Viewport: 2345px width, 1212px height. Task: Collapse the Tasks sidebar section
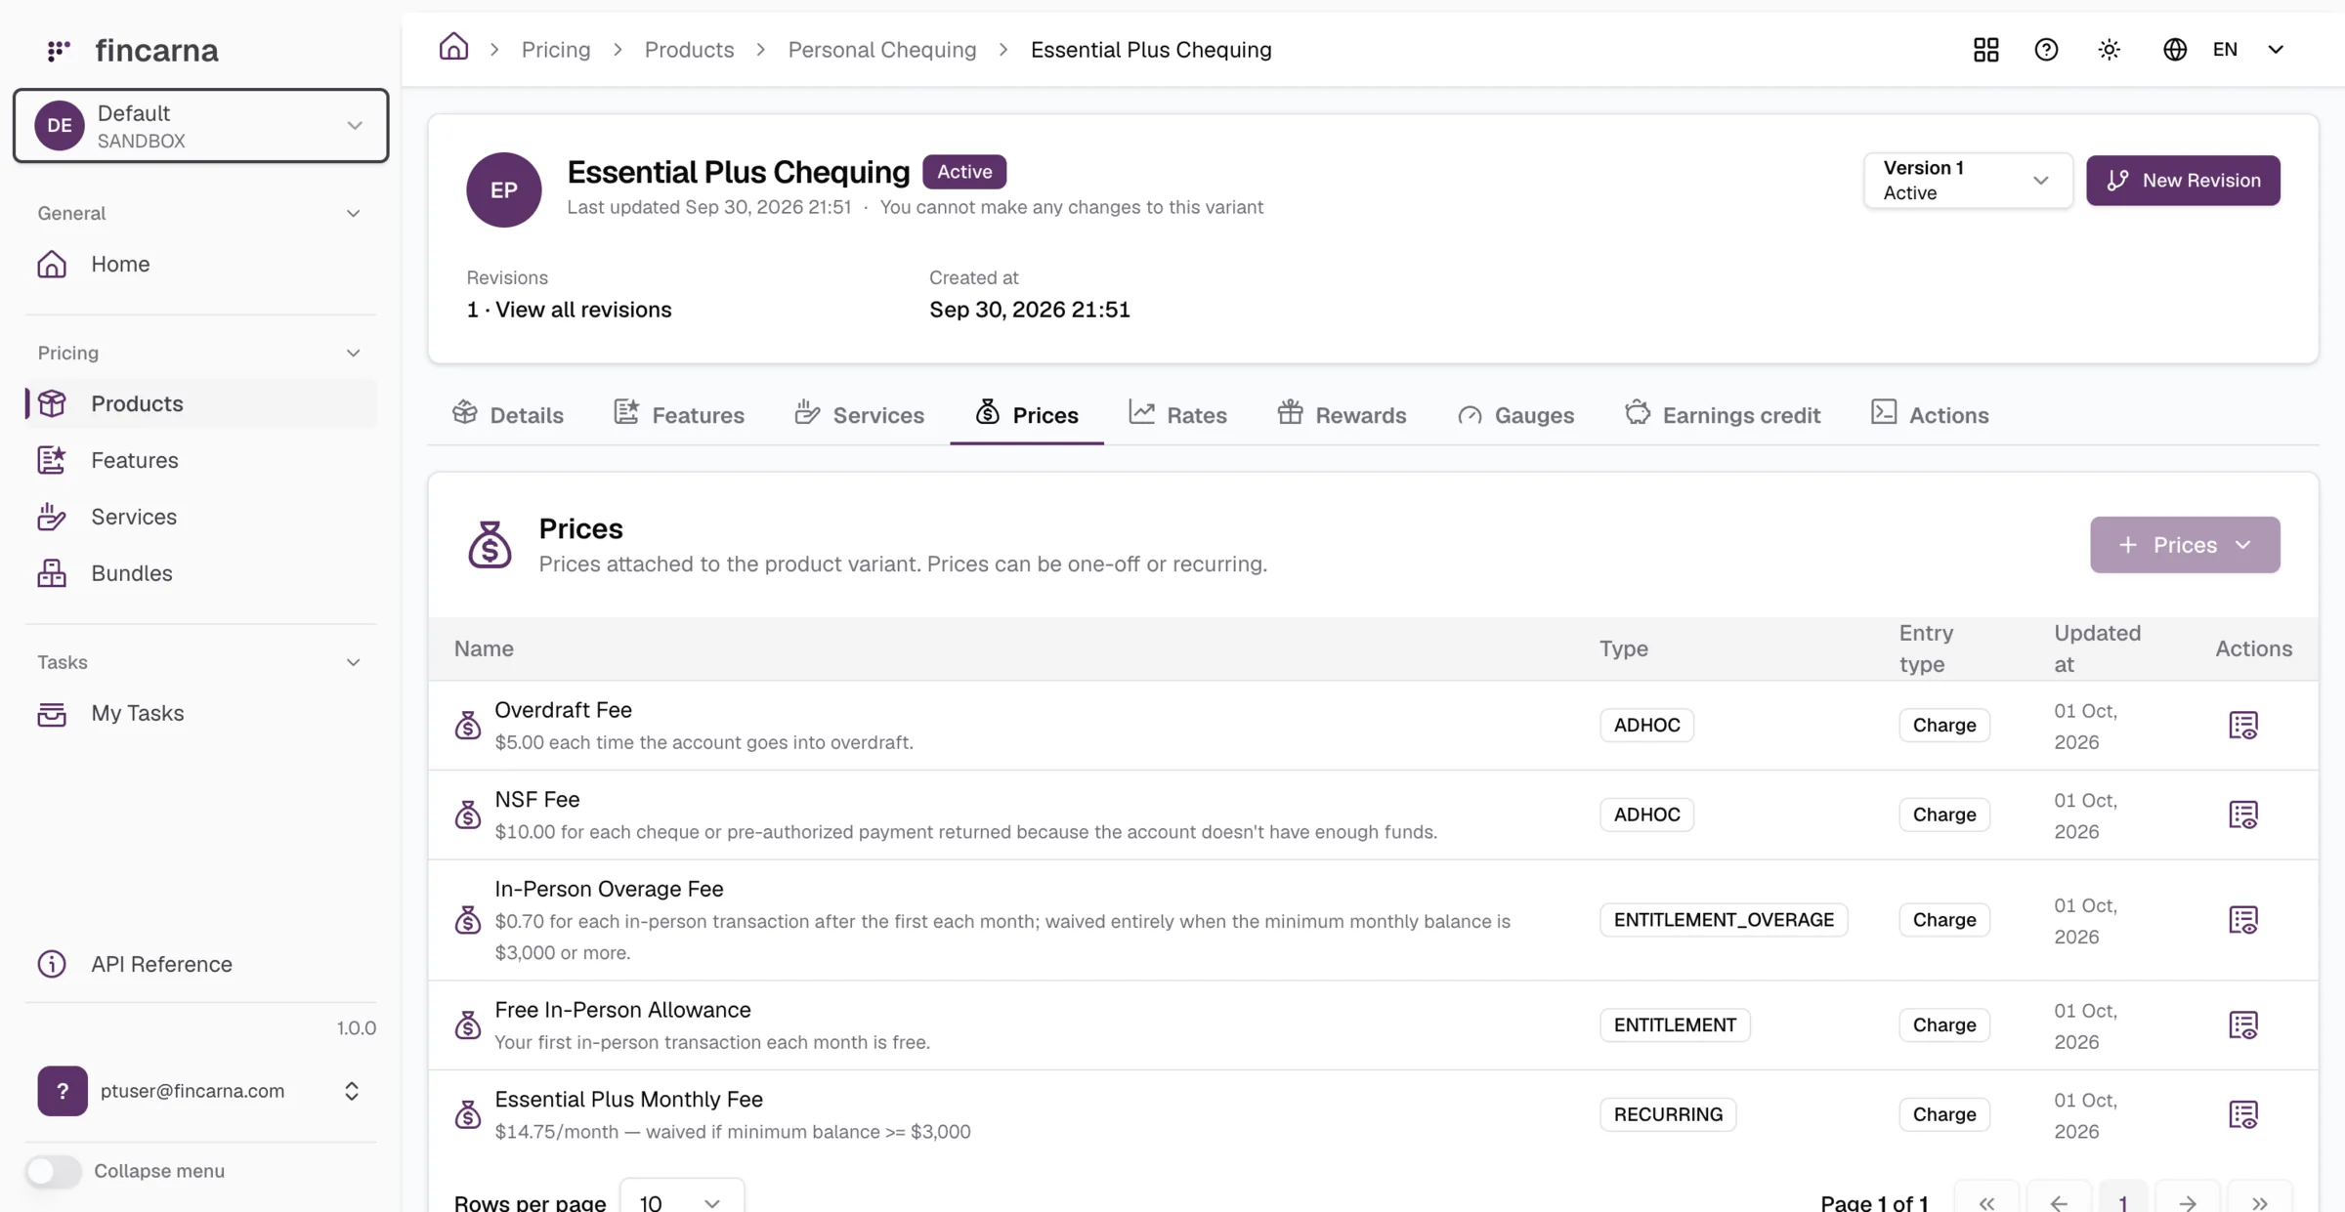click(x=354, y=662)
